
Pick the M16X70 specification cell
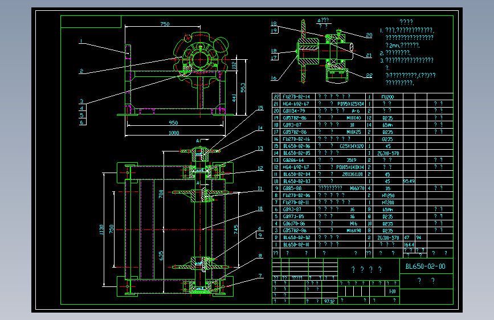tap(357, 188)
